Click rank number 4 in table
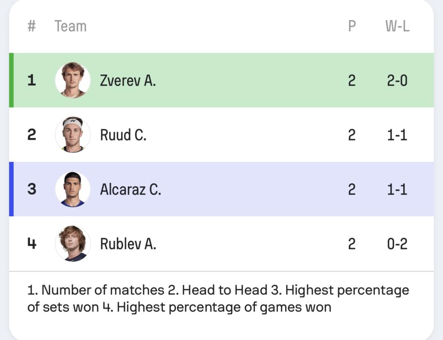Image resolution: width=443 pixels, height=340 pixels. (32, 243)
